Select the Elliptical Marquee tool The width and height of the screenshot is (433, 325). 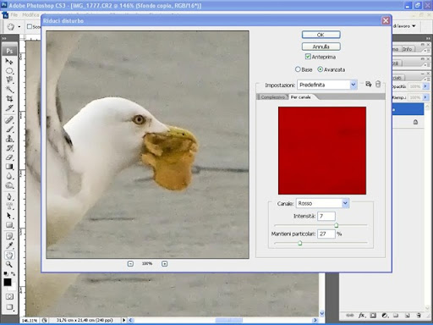(x=9, y=71)
